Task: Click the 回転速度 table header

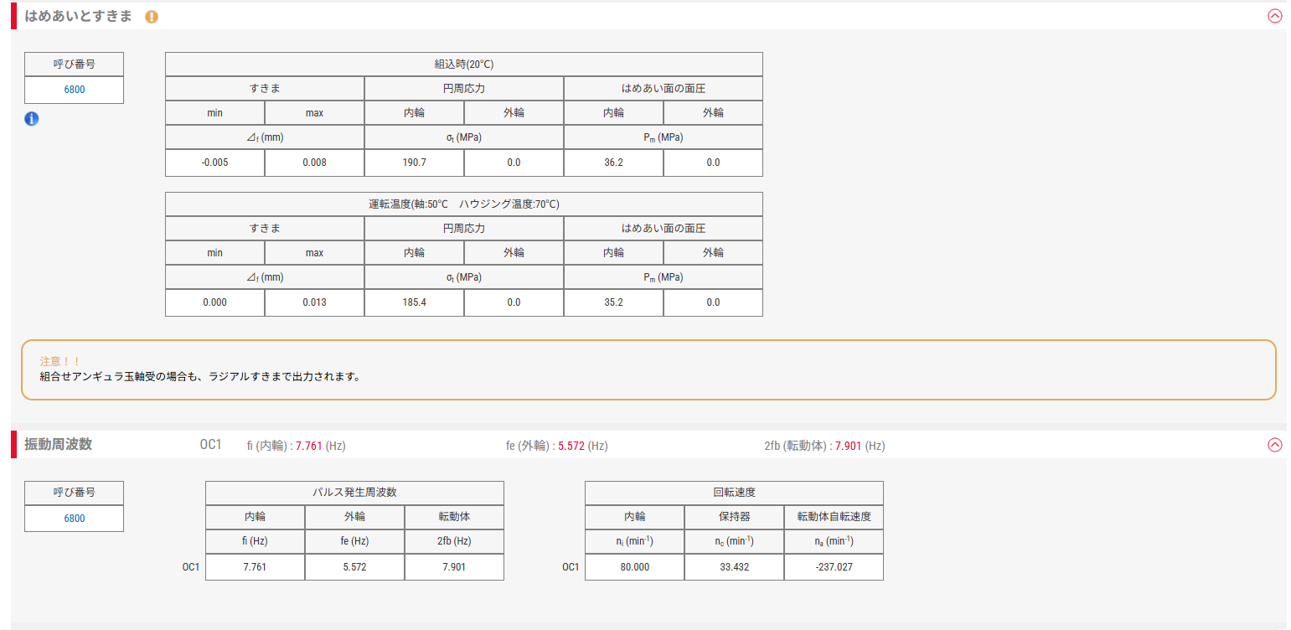Action: click(x=734, y=493)
